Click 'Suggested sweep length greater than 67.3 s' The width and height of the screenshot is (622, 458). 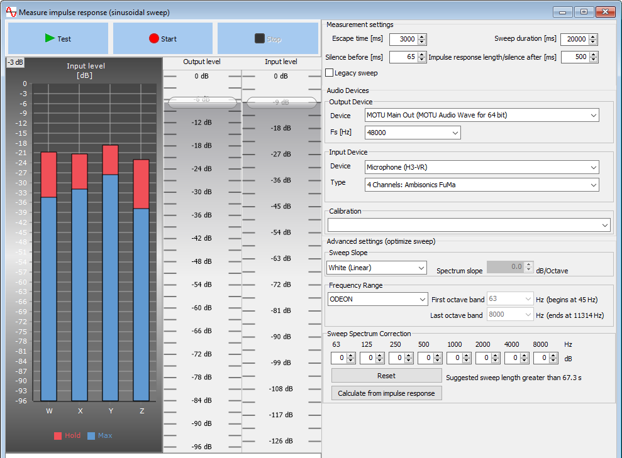(514, 378)
